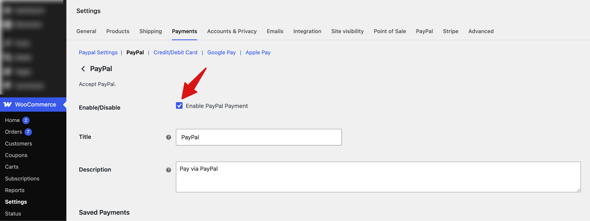
Task: Open Carts in the sidebar
Action: coord(12,167)
